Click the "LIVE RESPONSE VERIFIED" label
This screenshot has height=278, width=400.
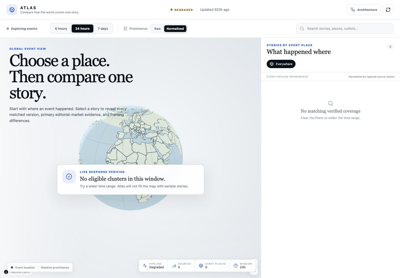102,172
